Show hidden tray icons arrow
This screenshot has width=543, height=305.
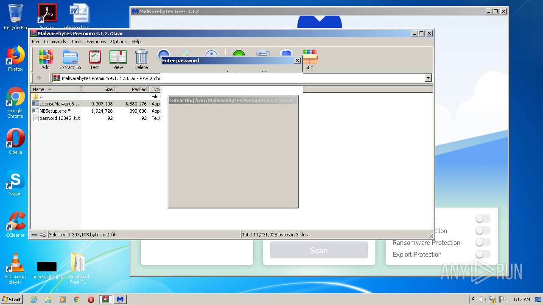(x=473, y=299)
